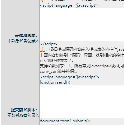Image resolution: width=124 pixels, height=125 pixels.
Task: Click 不熟悉JS者勿录入 under 表体JS脚本
Action: 23,41
